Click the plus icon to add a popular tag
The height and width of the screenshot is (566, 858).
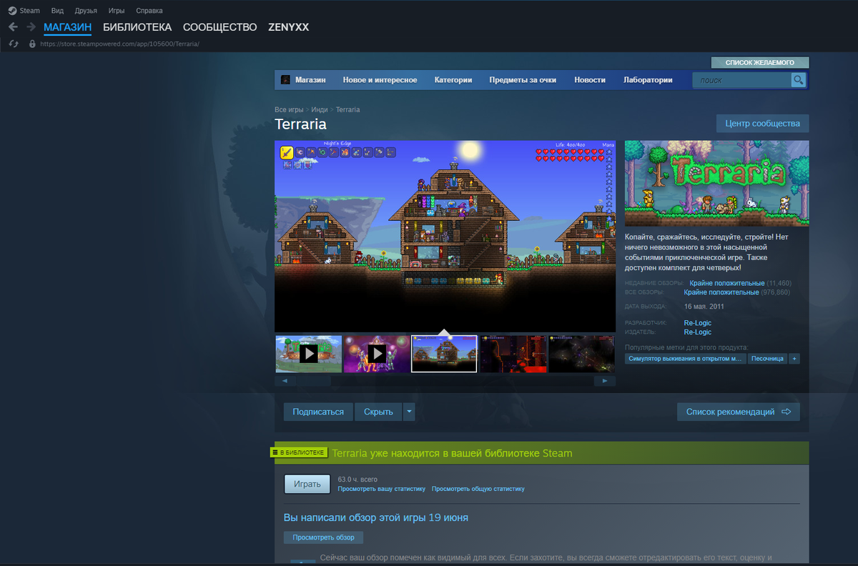(x=794, y=358)
